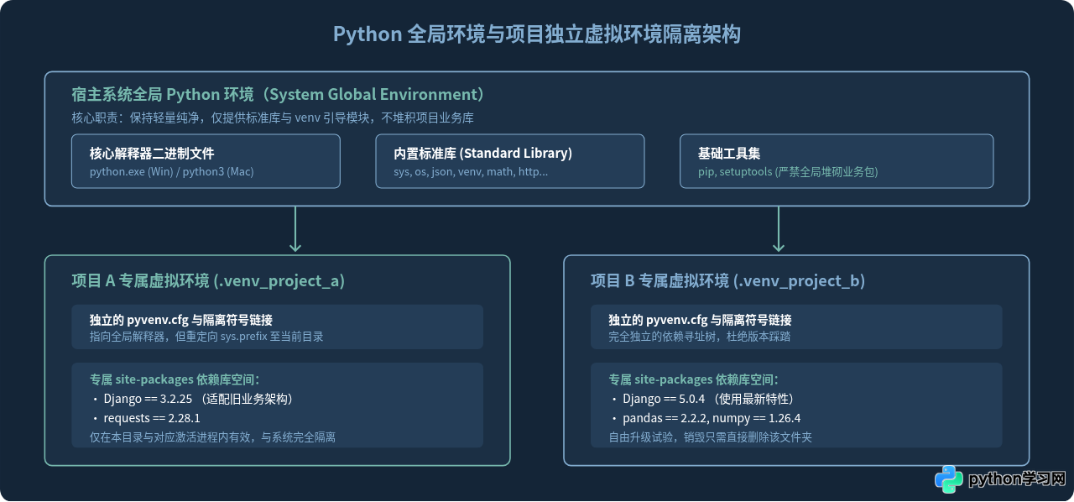
Task: Select the Django == 5.0.4 entry
Action: coord(705,399)
